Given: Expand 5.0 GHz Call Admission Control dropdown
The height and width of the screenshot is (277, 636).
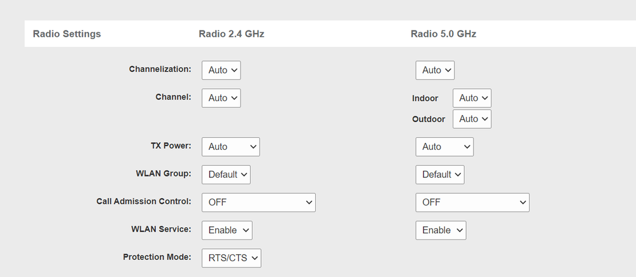Looking at the screenshot, I should (x=472, y=203).
